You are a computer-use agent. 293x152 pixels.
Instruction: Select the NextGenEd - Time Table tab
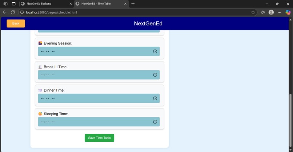pos(101,4)
